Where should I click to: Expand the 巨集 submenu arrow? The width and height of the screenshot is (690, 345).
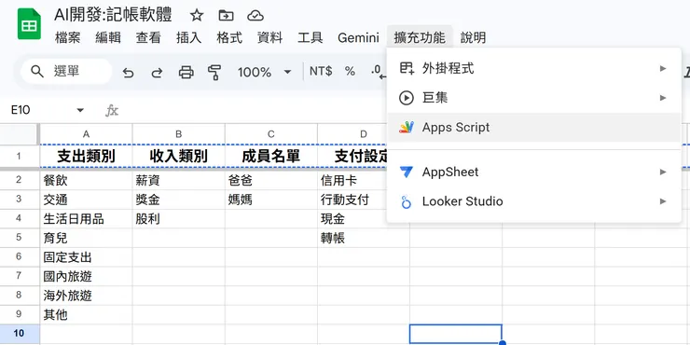663,98
